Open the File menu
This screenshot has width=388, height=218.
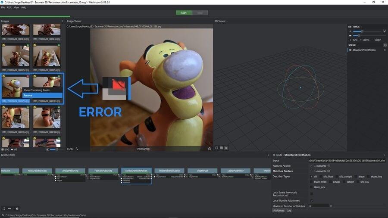pos(3,7)
